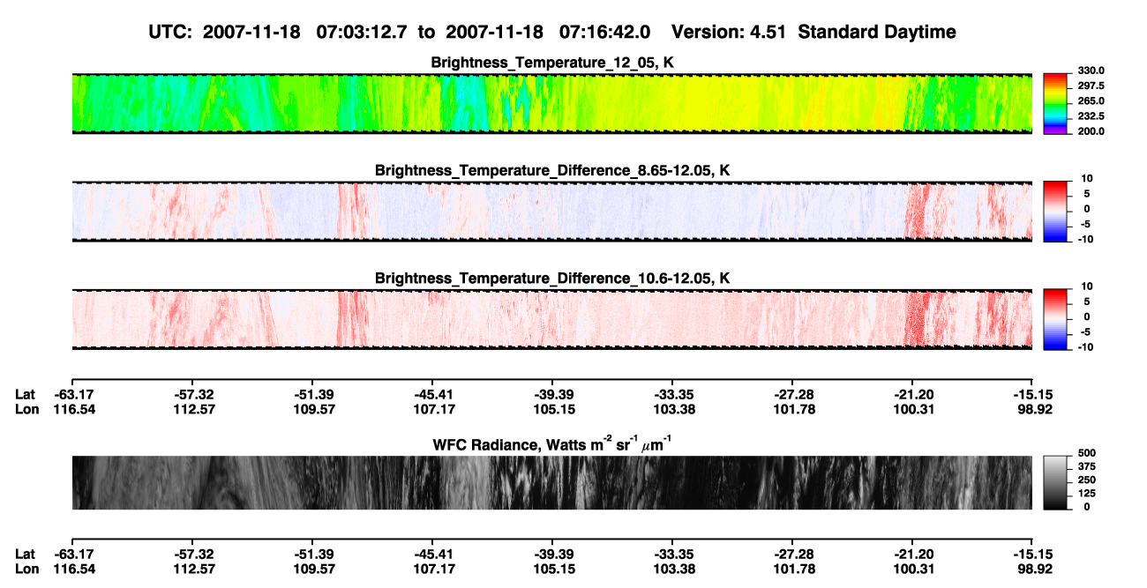Click the 'Brightness_Temperature_Difference_10.6-12.05, K' title

pyautogui.click(x=552, y=279)
